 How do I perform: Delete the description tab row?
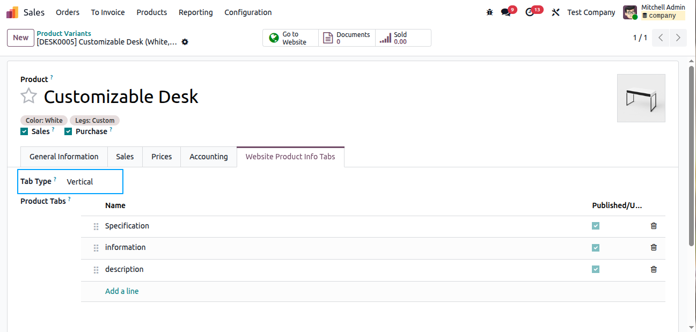click(654, 269)
